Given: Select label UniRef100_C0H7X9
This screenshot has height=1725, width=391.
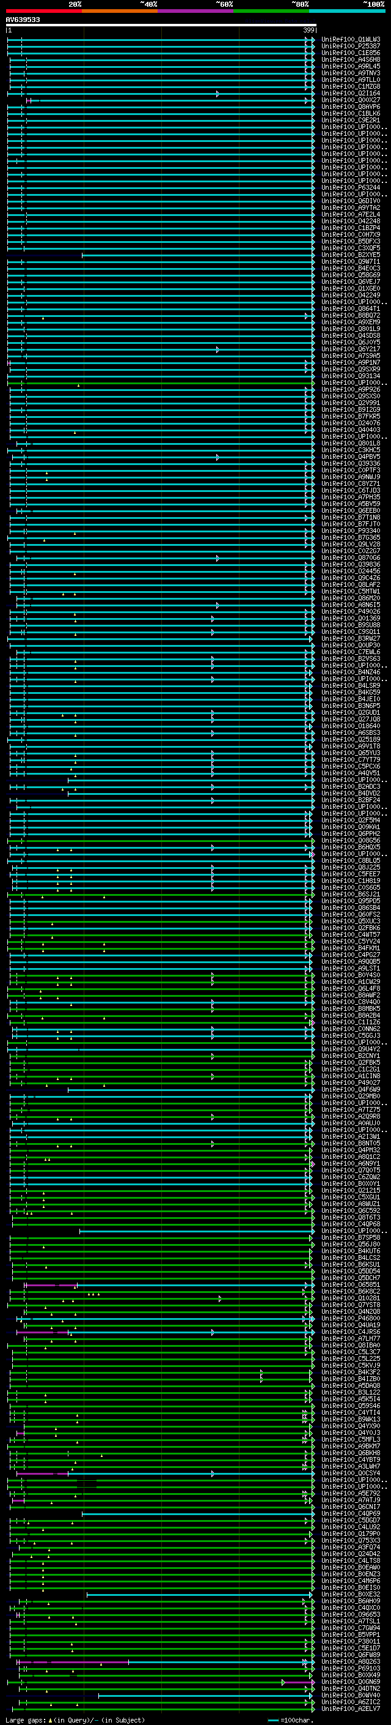Looking at the screenshot, I should tap(351, 234).
